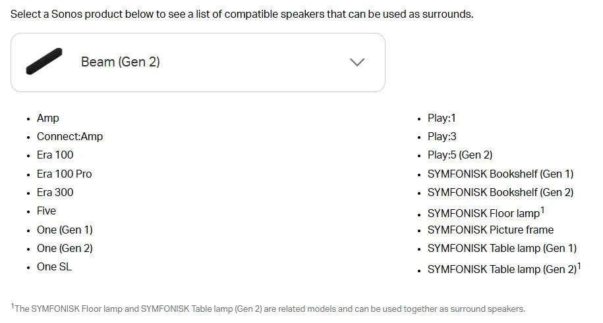Expand the Beam (Gen 2) product dropdown
The width and height of the screenshot is (603, 323).
(x=198, y=62)
